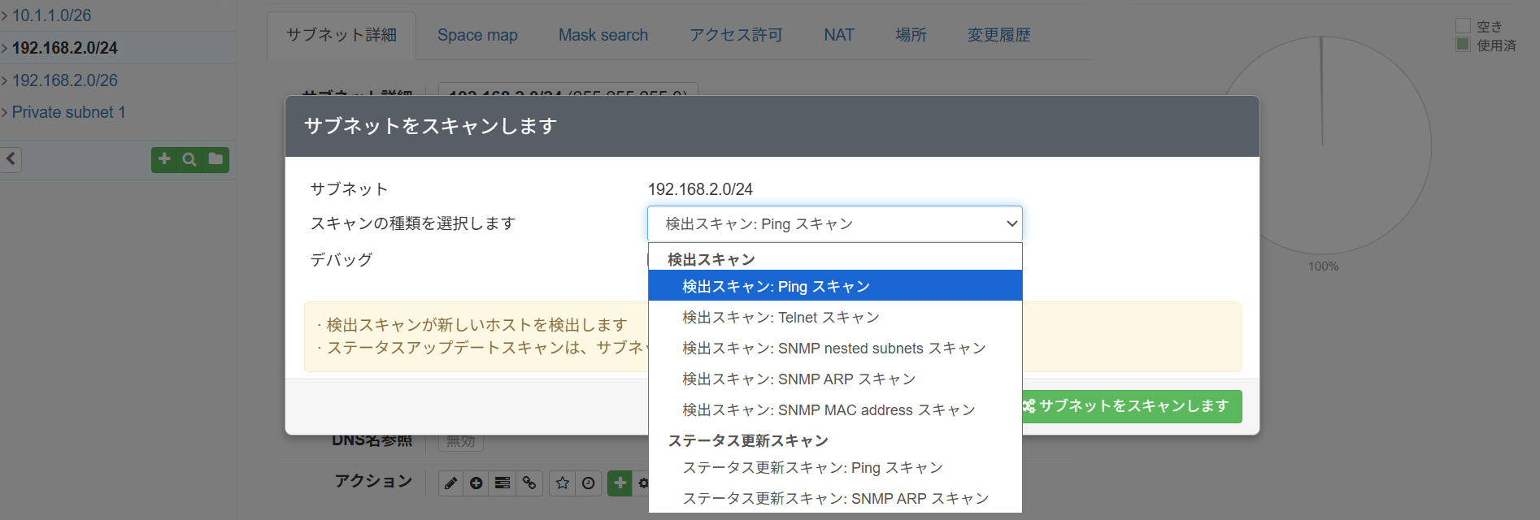Select 検出スキャン: SNMP nested subnets スキャン

click(x=835, y=348)
